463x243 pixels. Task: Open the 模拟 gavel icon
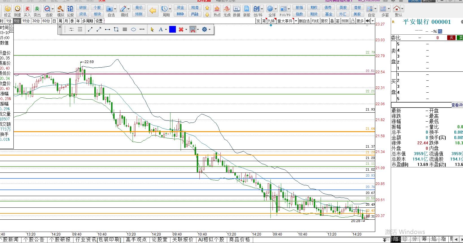60,9
